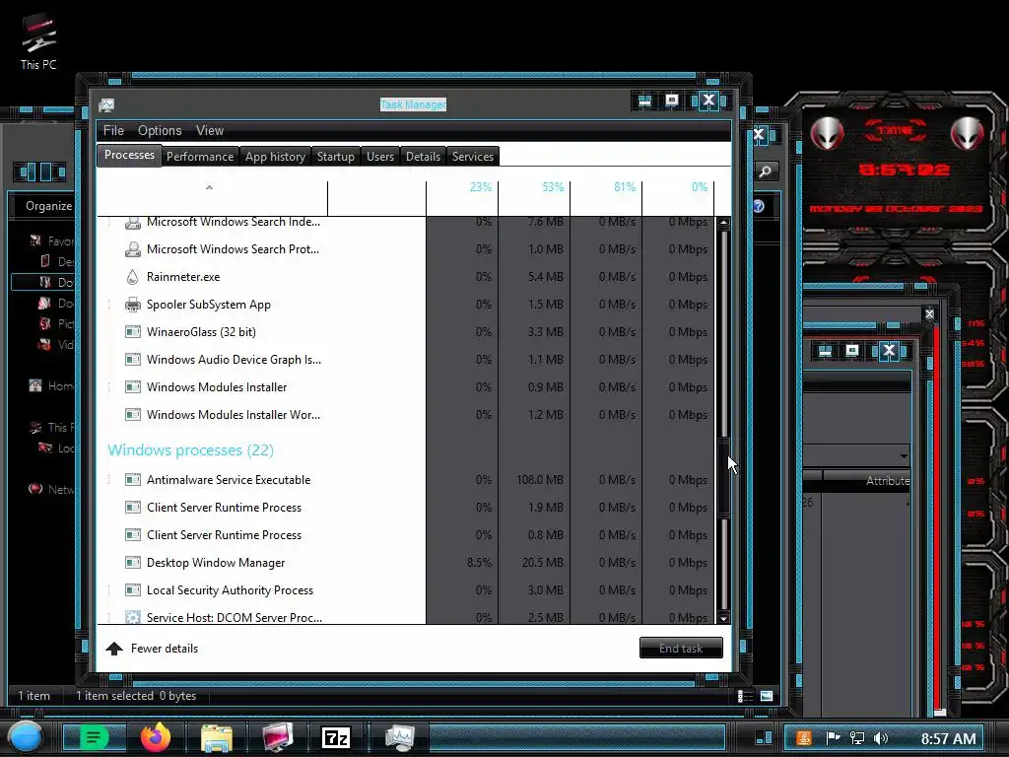Select the Client Server Runtime Process 1.9 MB row

tap(405, 508)
